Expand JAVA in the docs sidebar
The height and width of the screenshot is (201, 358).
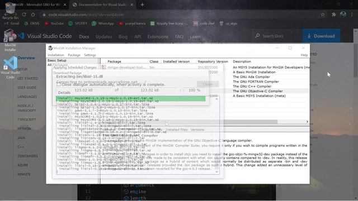(x=21, y=138)
